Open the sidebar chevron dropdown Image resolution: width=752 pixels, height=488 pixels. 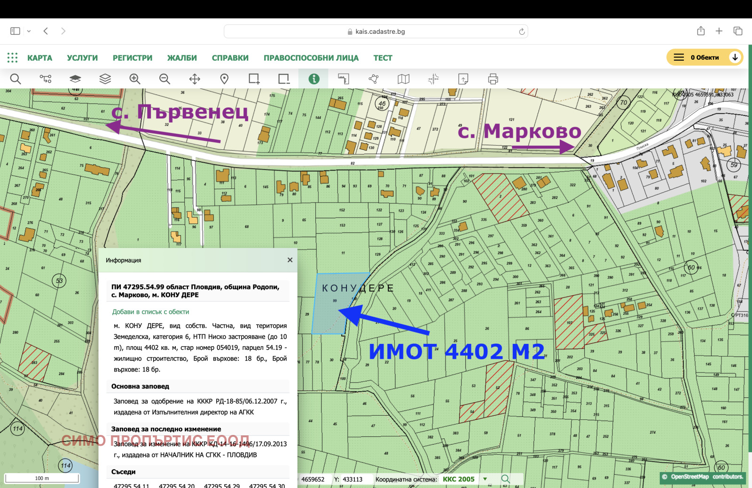click(x=30, y=31)
